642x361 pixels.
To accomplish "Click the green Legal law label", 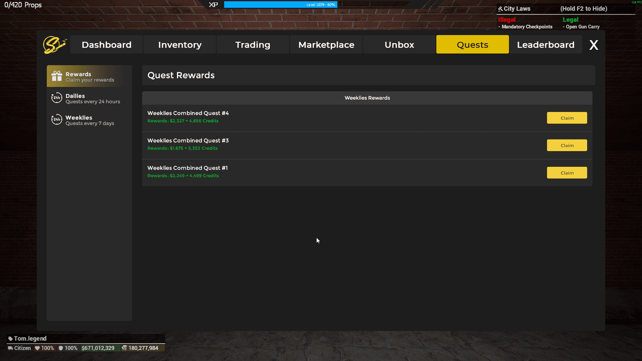I will [x=570, y=20].
